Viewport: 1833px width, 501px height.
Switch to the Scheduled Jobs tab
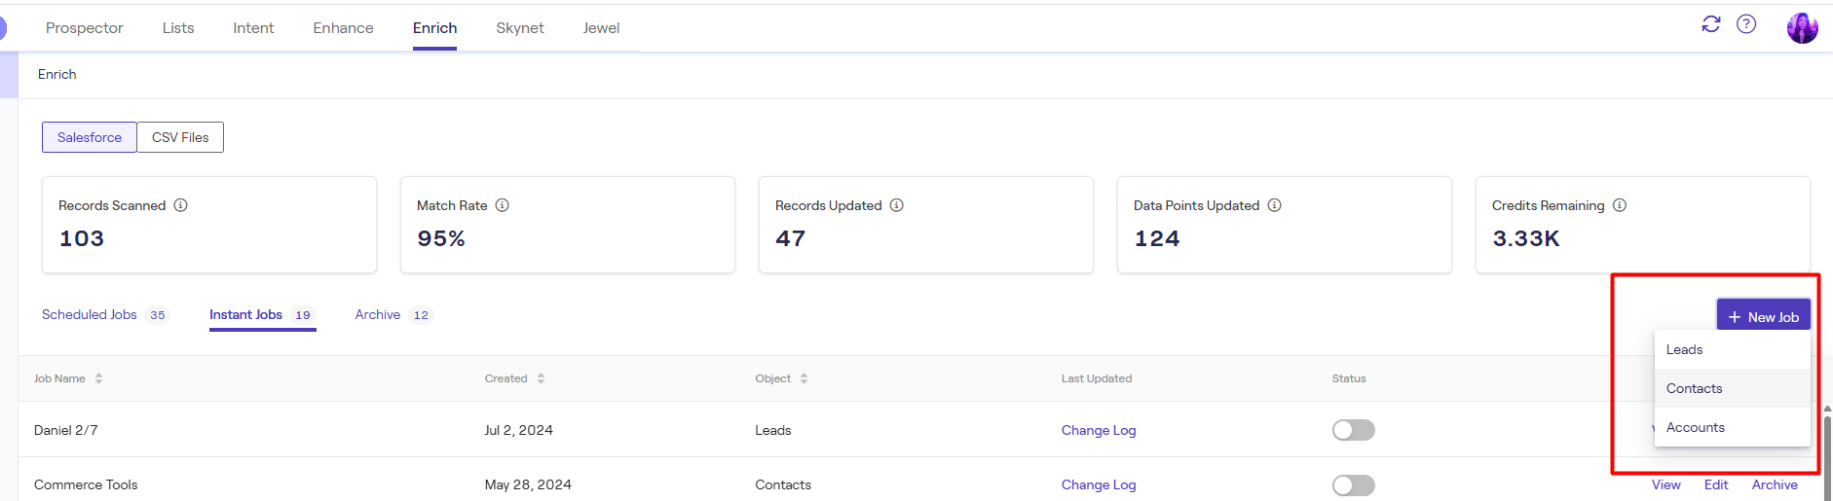(x=90, y=314)
